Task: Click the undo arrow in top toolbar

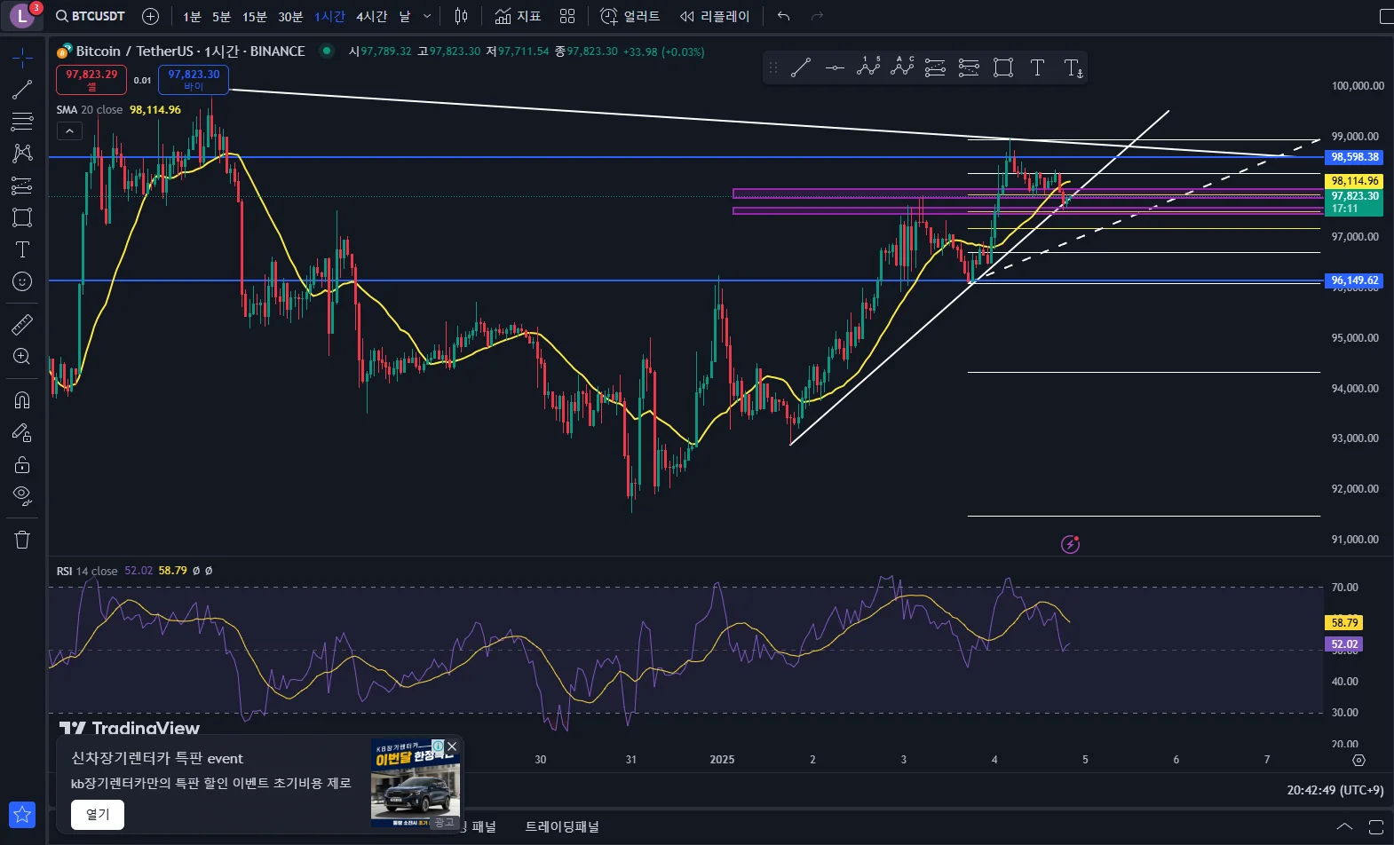Action: 783,16
